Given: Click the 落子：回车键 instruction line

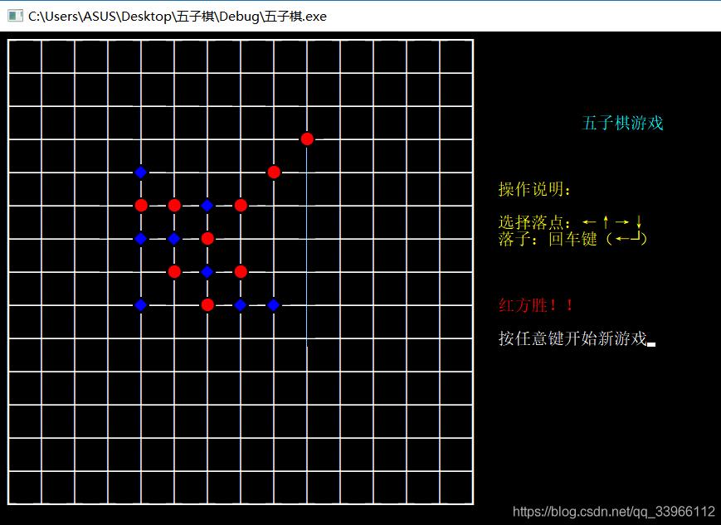Looking at the screenshot, I should click(x=572, y=239).
